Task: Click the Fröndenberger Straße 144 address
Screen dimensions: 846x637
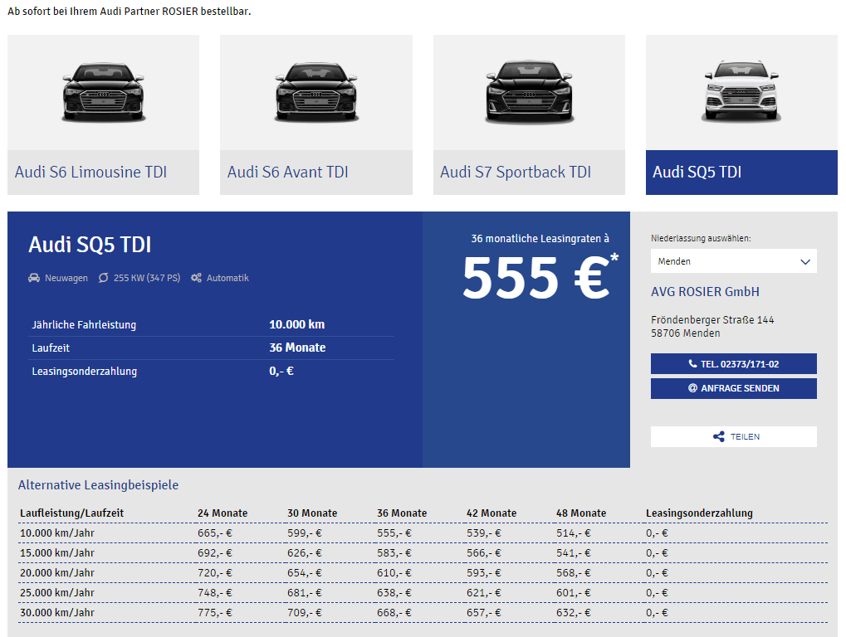Action: click(x=712, y=320)
